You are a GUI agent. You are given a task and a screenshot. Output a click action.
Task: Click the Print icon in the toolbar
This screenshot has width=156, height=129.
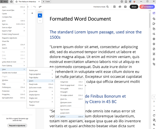(125, 7)
